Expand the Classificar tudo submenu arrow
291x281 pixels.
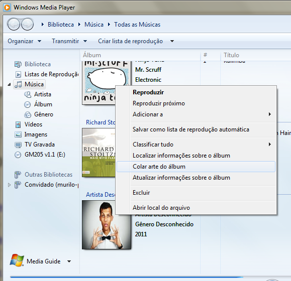[x=270, y=145]
